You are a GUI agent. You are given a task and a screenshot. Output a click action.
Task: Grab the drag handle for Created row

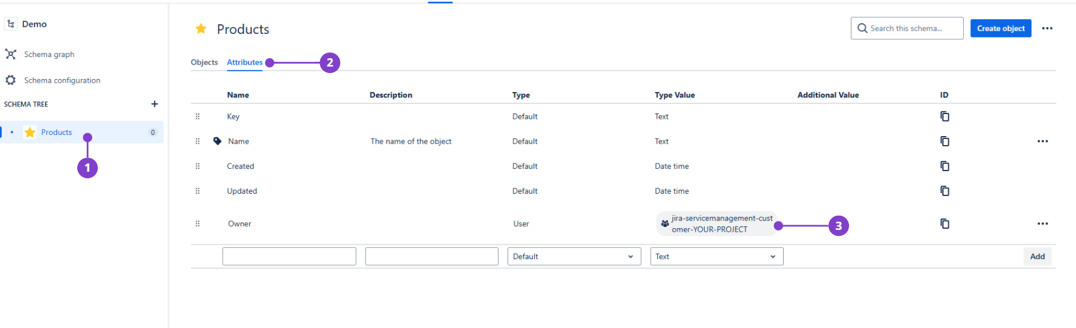coord(198,166)
